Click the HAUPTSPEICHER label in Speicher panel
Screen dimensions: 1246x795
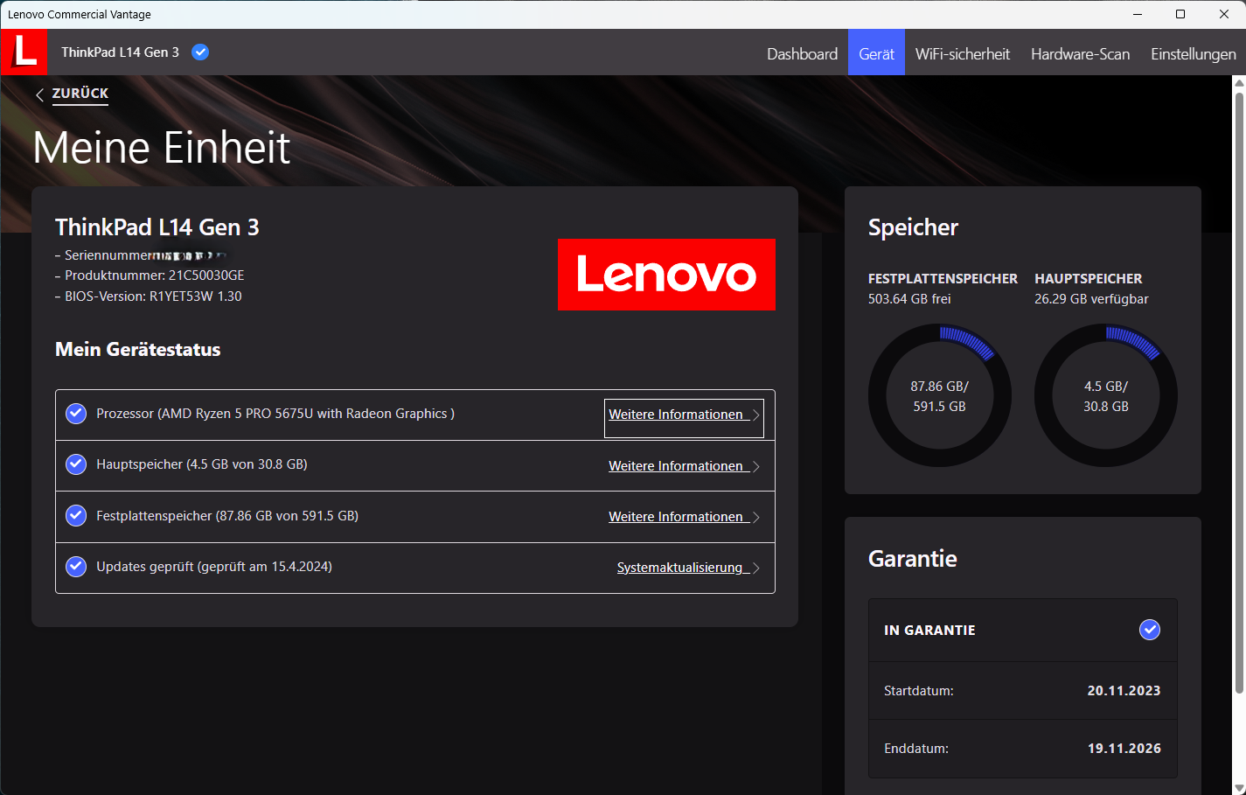click(1088, 279)
